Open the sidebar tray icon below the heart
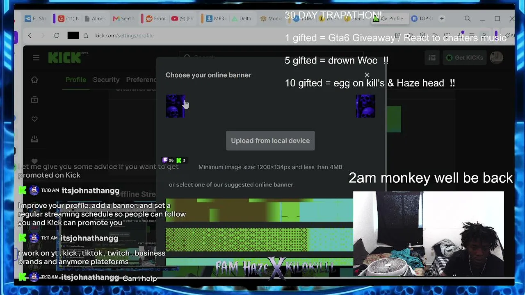This screenshot has height=295, width=525. click(x=34, y=139)
